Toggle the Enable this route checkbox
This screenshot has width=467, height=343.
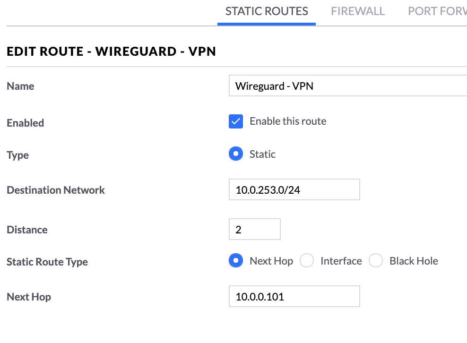pyautogui.click(x=236, y=121)
